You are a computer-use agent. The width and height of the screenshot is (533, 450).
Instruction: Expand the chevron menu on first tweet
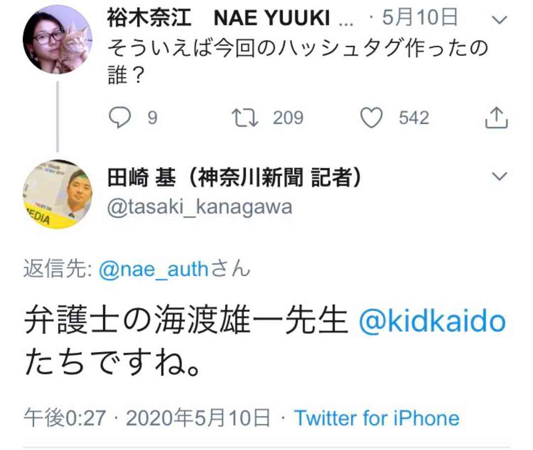[x=499, y=20]
